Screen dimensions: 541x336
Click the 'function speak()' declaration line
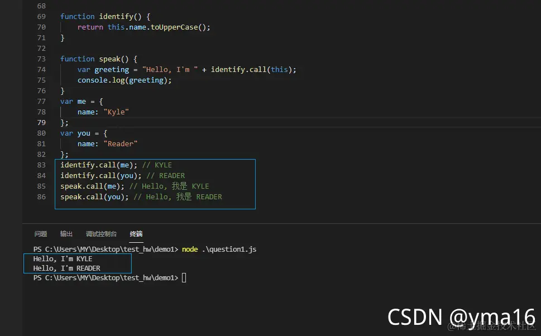99,59
